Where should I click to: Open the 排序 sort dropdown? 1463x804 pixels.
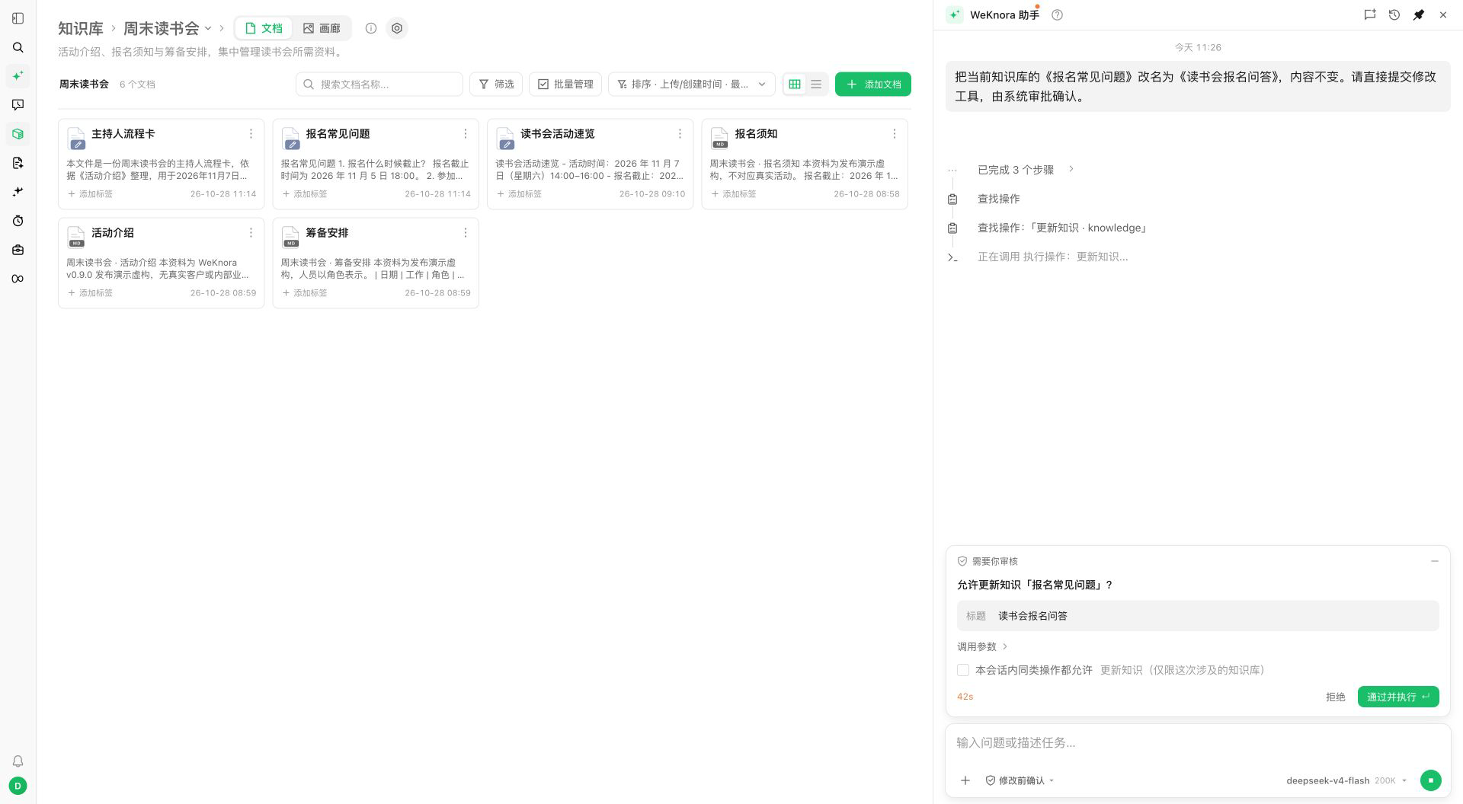(x=692, y=85)
